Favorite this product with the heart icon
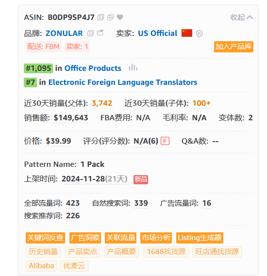 [x=120, y=17]
